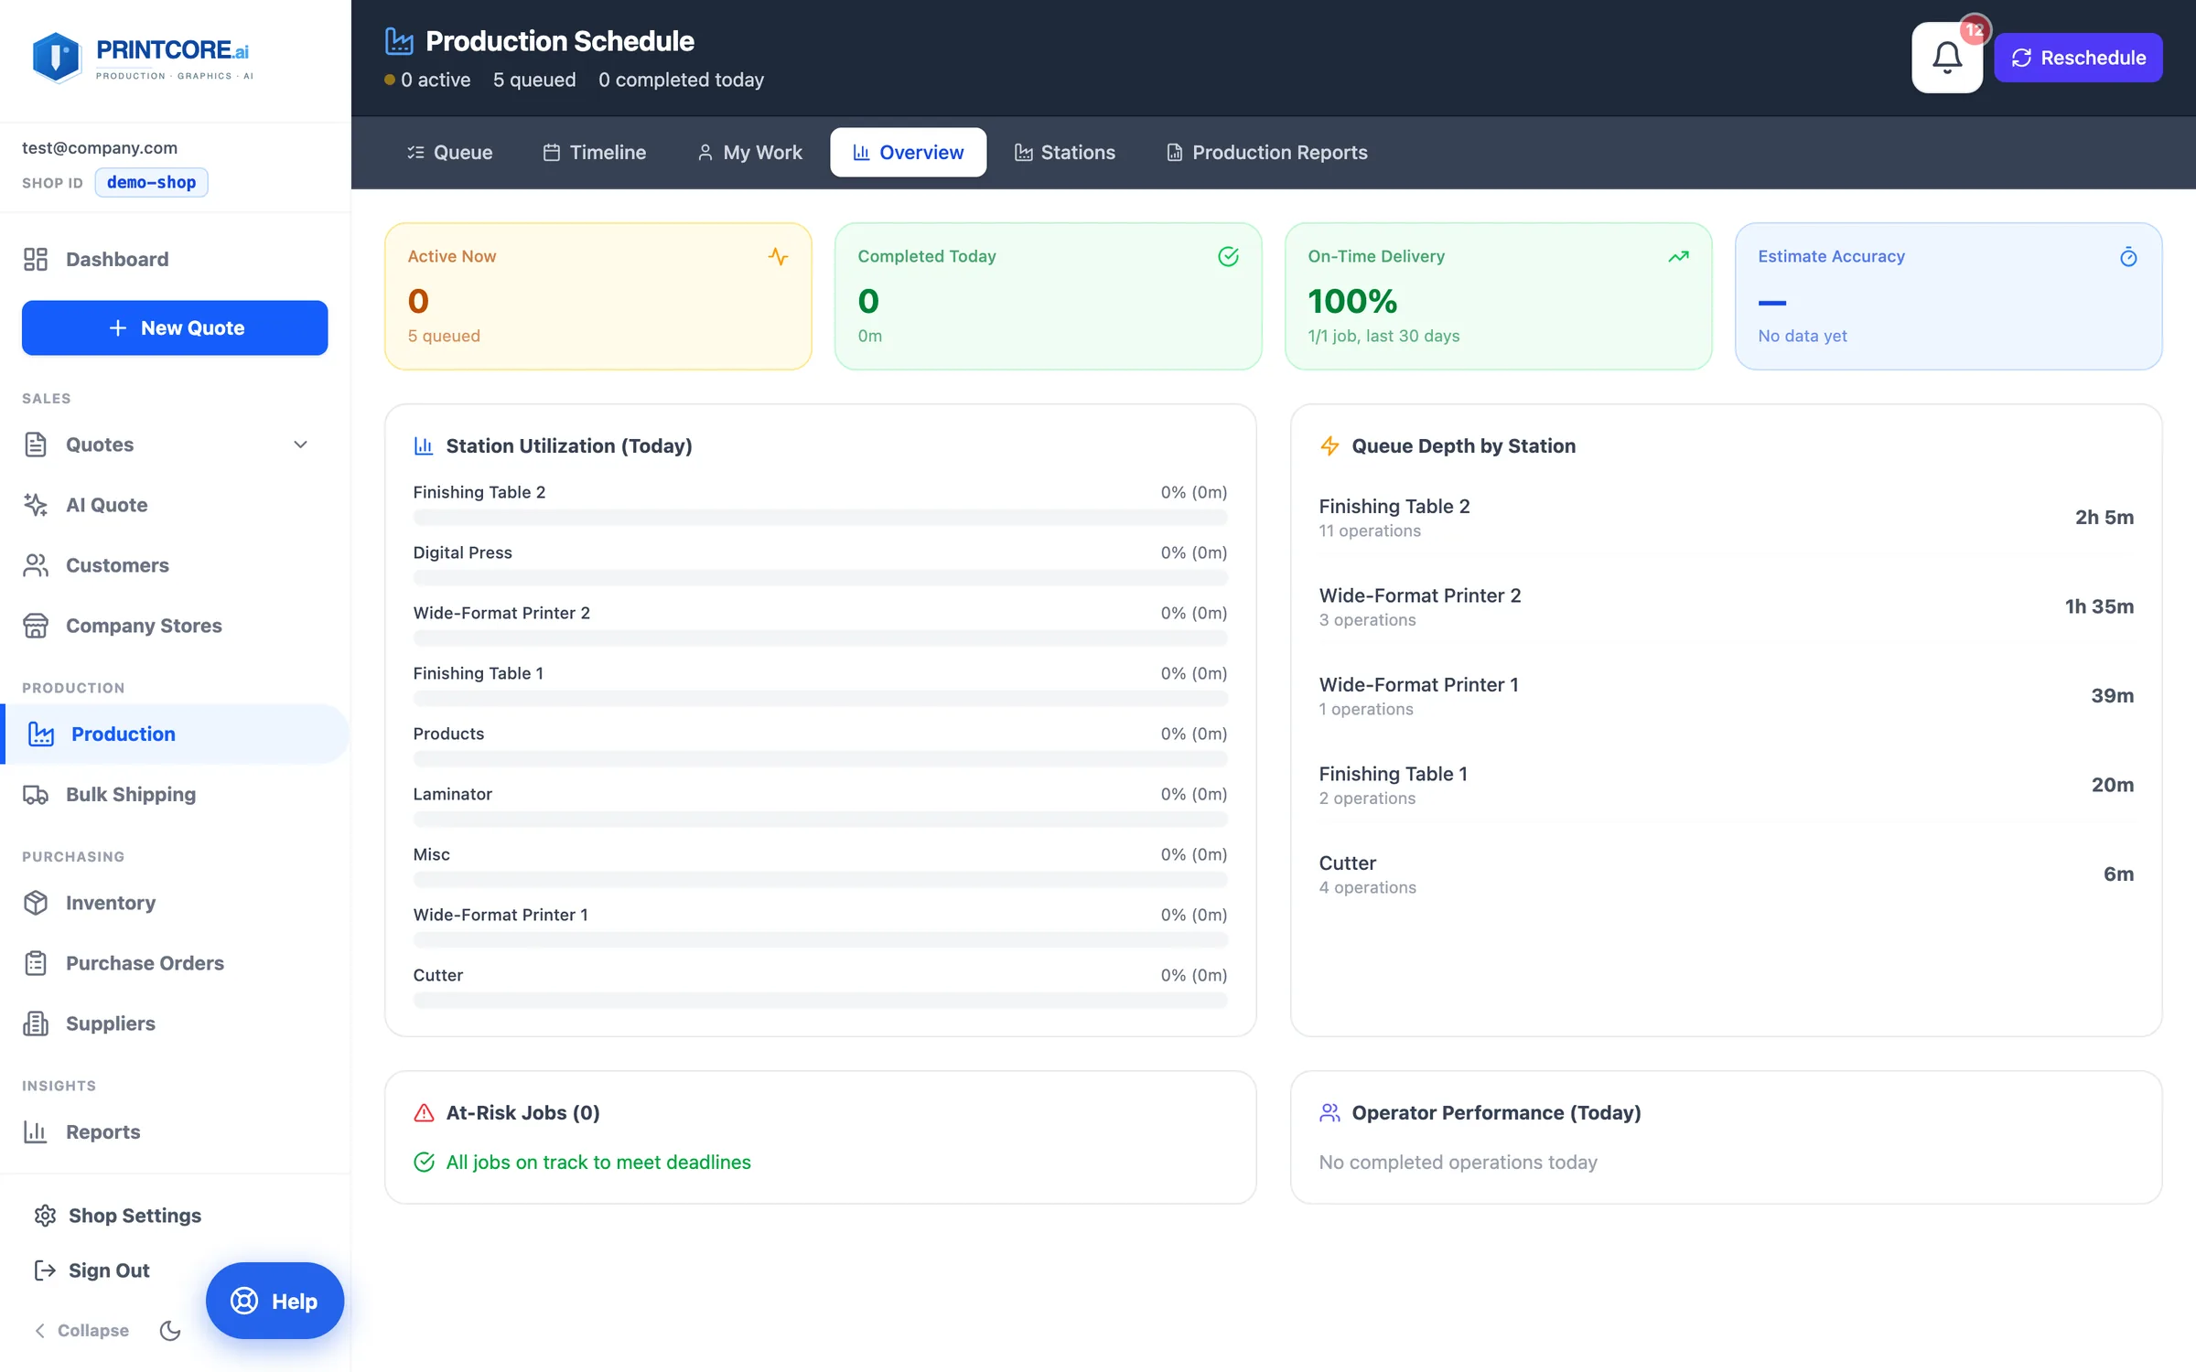This screenshot has width=2196, height=1372.
Task: Open Inventory box icon
Action: [x=36, y=903]
